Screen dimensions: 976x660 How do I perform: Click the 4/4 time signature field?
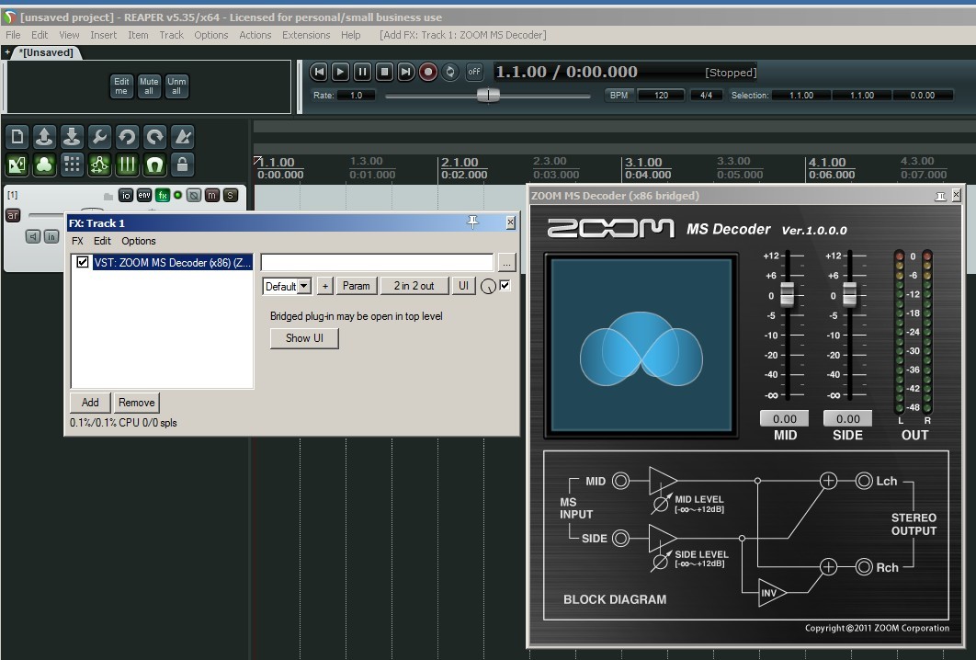point(706,96)
